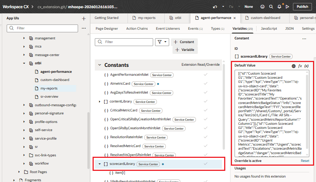This screenshot has width=316, height=182.
Task: Add new App UI with plus icon
Action: pyautogui.click(x=84, y=19)
